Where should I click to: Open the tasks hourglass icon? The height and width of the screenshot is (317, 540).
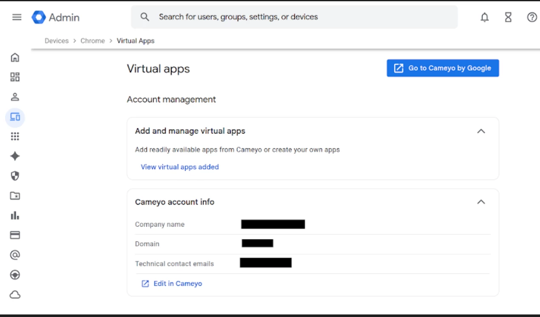(508, 17)
